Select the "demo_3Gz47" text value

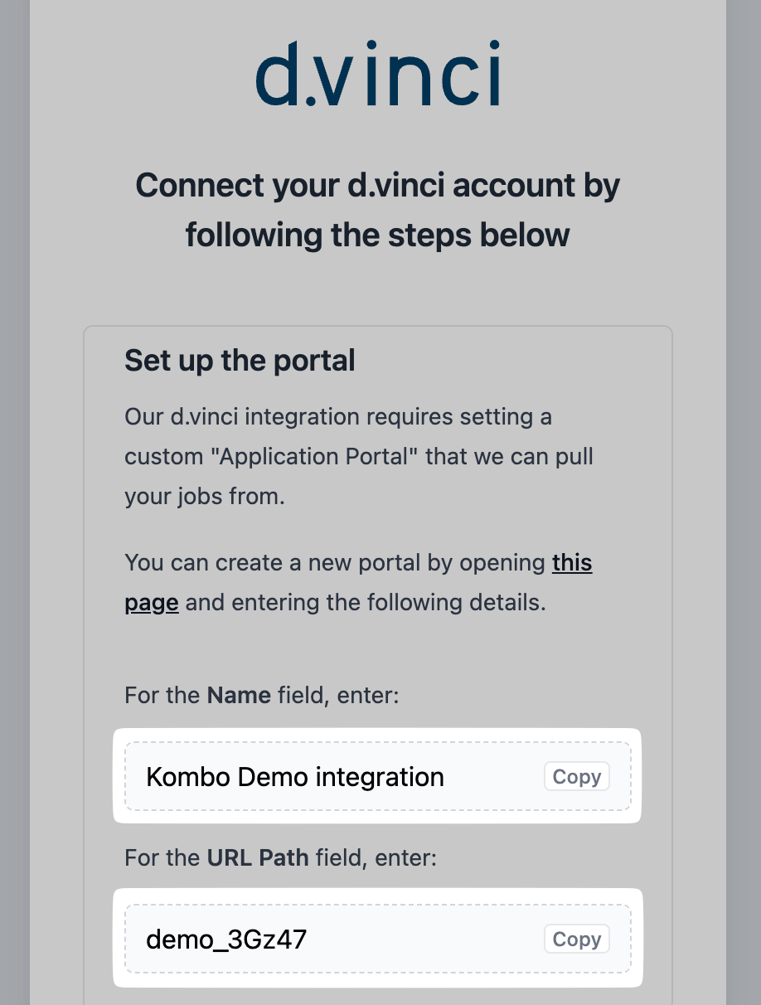(226, 939)
